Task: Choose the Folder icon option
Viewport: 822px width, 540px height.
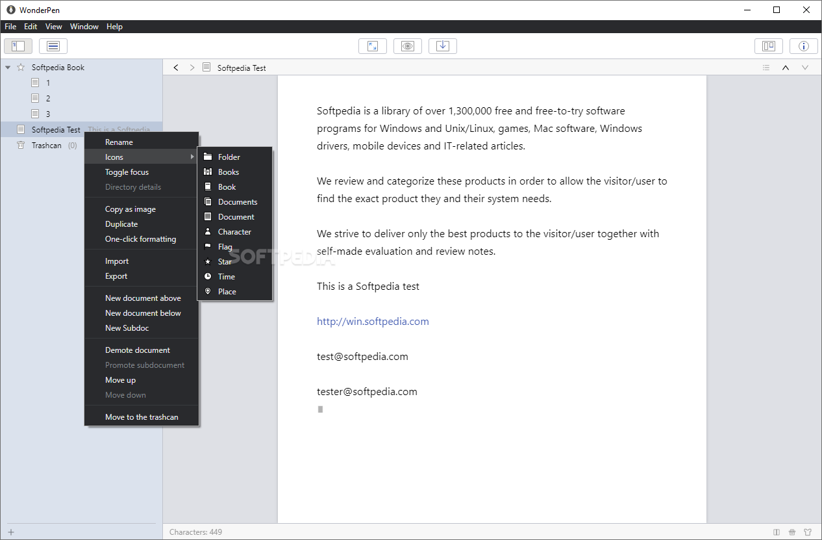Action: (234, 157)
